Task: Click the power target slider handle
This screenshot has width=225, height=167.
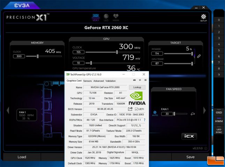Action: [192, 53]
